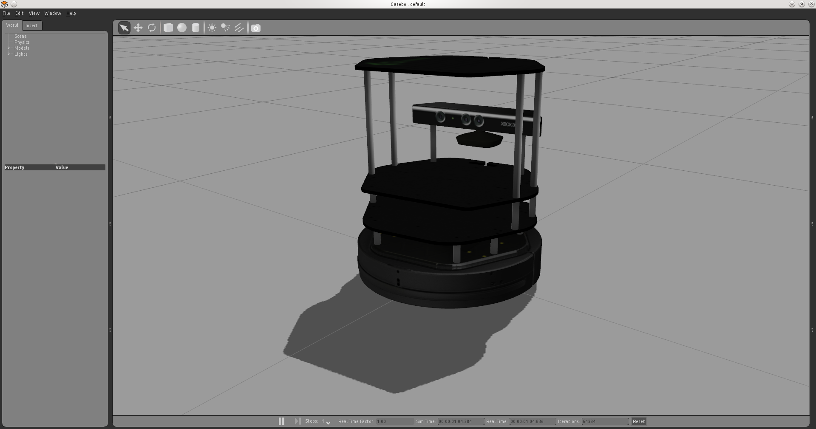Insert a sphere shape

pos(181,28)
